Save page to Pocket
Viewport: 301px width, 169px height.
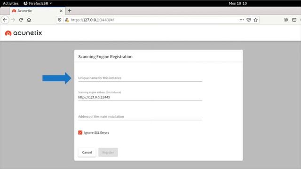249,20
